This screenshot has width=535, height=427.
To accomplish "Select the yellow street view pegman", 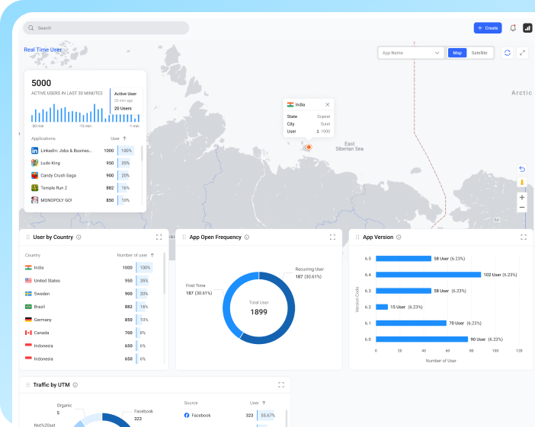I will [x=522, y=182].
